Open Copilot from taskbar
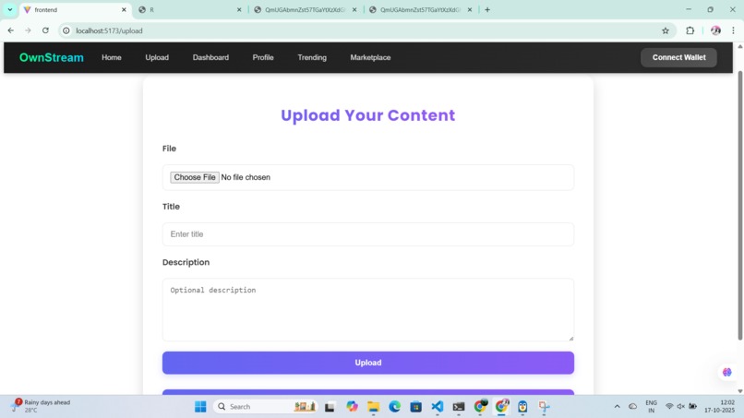Screen dimensions: 744x418 (x=352, y=407)
